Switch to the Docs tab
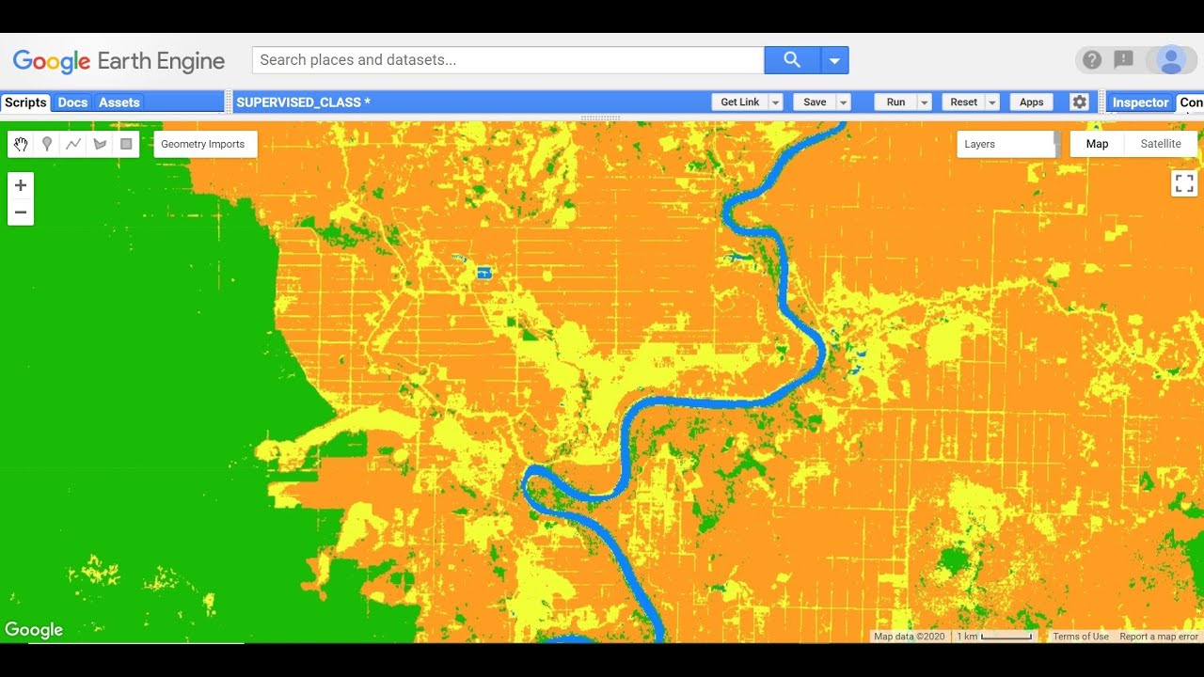The height and width of the screenshot is (677, 1204). pyautogui.click(x=72, y=102)
